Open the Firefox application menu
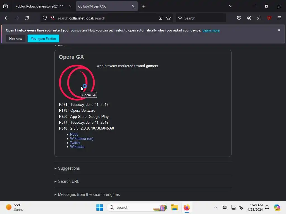The image size is (286, 214). 279,18
